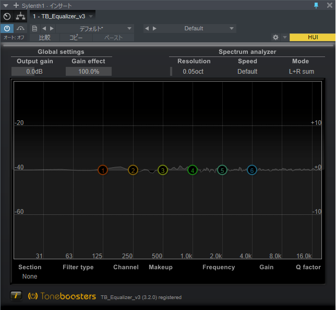Select EQ band node 2
The height and width of the screenshot is (310, 336).
tap(133, 170)
